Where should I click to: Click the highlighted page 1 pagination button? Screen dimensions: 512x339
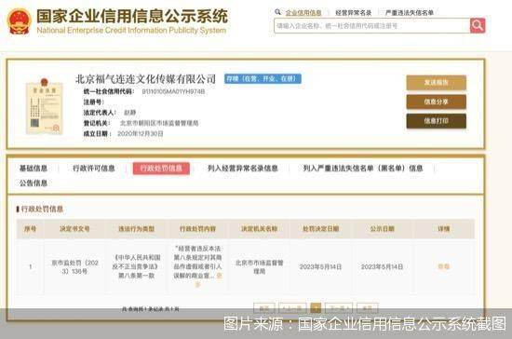click(x=316, y=307)
